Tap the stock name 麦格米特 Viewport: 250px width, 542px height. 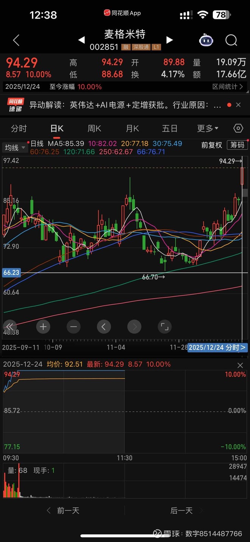[x=125, y=35]
